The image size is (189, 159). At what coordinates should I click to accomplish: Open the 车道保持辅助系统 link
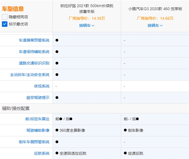point(34,52)
